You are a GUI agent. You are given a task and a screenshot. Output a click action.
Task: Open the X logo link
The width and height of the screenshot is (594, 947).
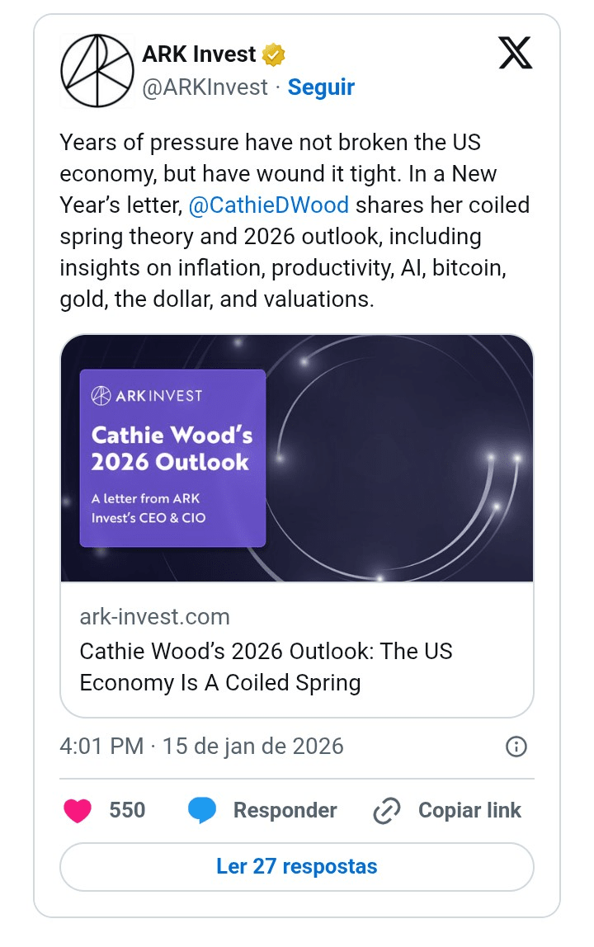pos(516,54)
